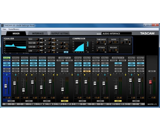Click the BASS channel name label
Screen dimensions: 160x131
pos(78,104)
